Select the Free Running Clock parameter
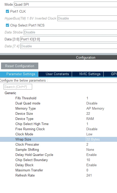The height and width of the screenshot is (193, 117). 30,129
